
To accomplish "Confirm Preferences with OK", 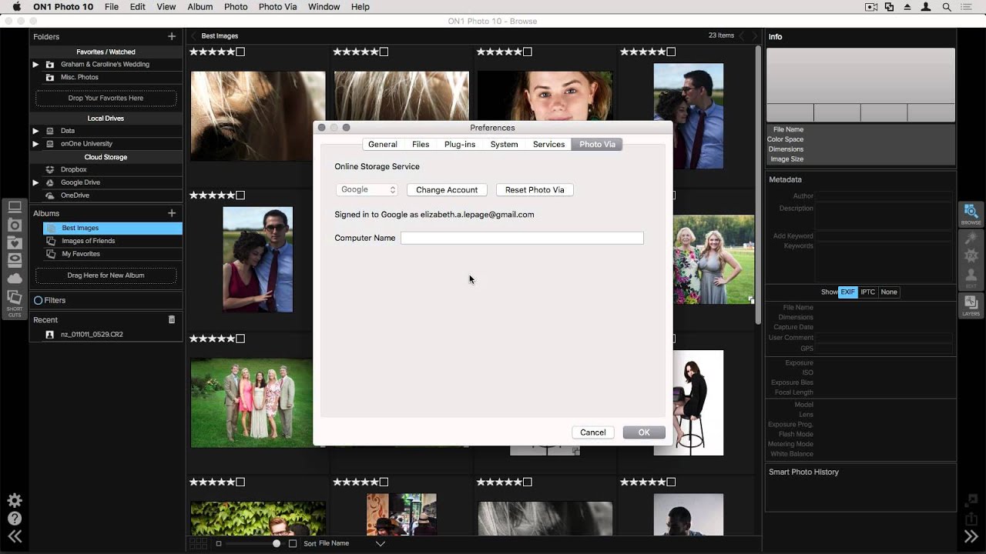I will pos(644,432).
